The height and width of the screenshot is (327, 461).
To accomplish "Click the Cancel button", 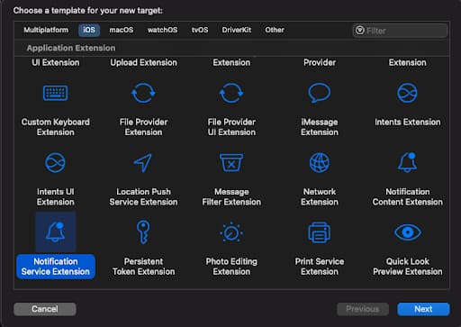I will (x=45, y=309).
